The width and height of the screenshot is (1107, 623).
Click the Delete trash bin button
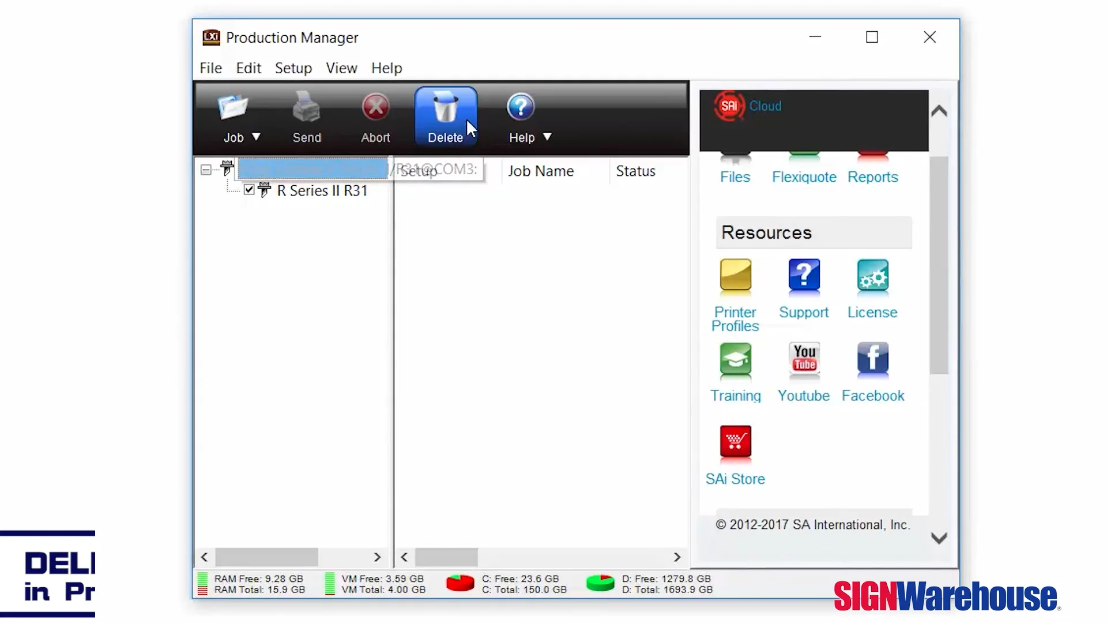445,117
